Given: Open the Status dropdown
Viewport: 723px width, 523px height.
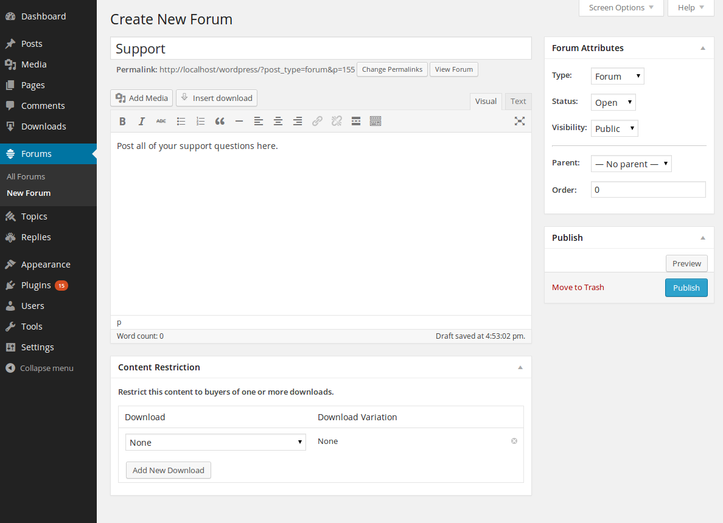Looking at the screenshot, I should pos(613,102).
